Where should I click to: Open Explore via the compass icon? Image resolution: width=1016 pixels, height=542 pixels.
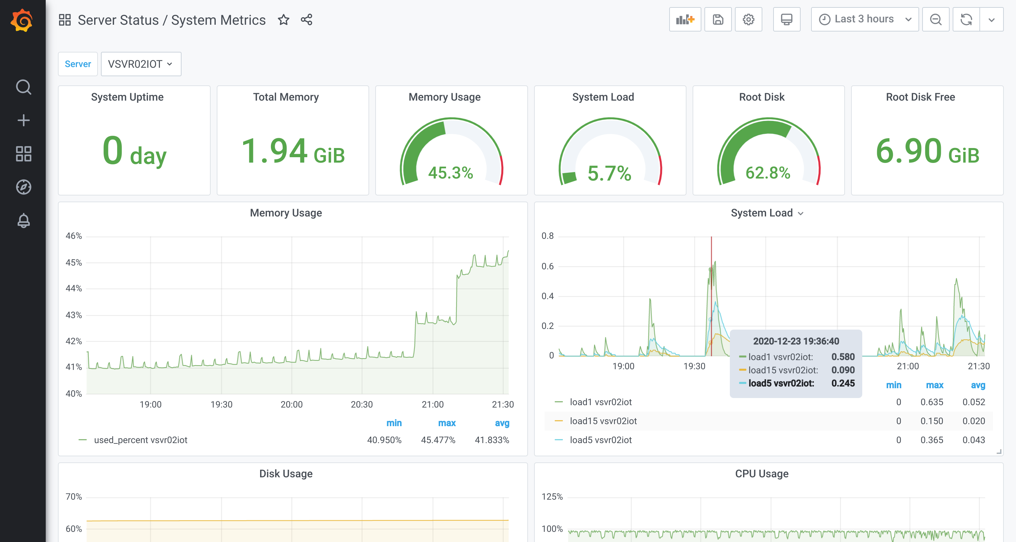[x=24, y=187]
